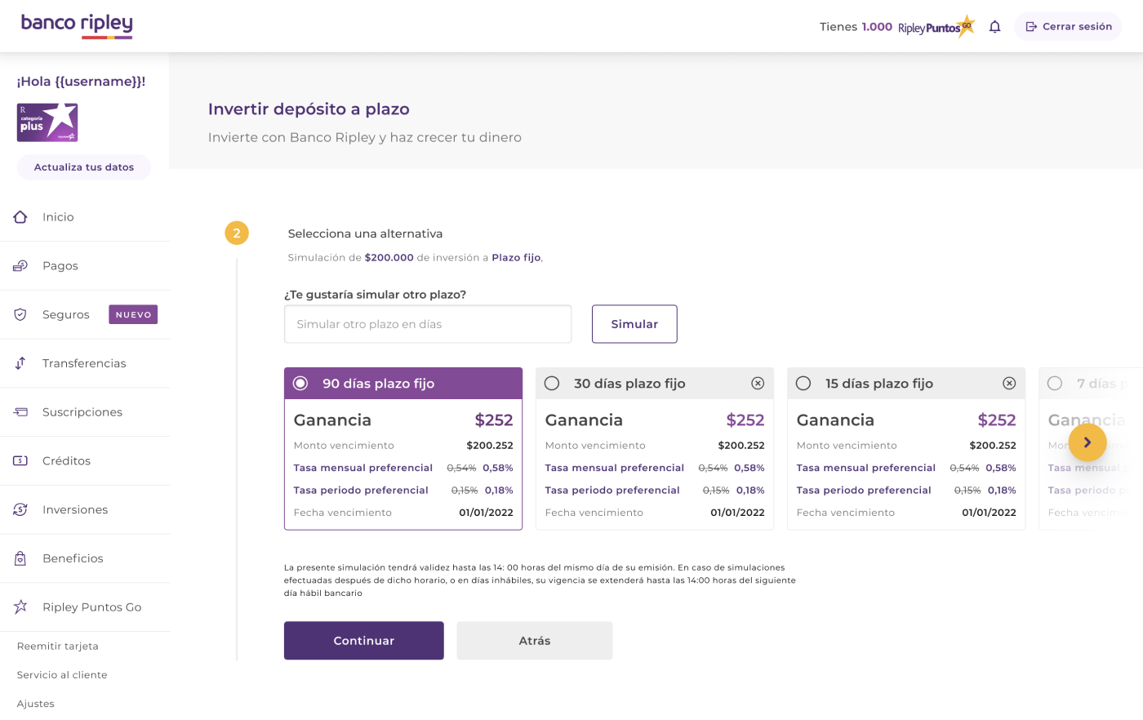Open Suscripciones in the sidebar menu

click(82, 412)
